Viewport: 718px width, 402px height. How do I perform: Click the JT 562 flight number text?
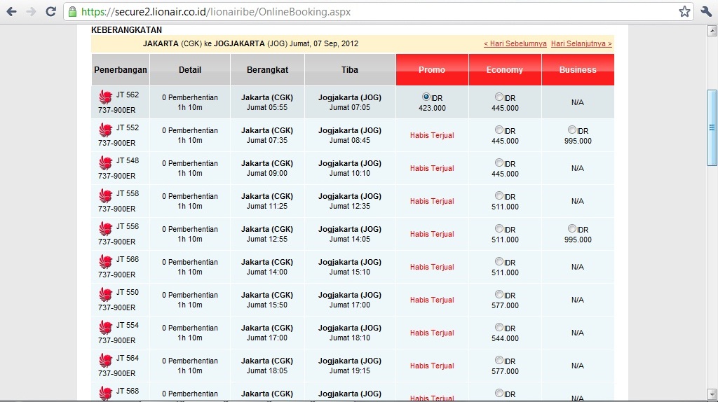(128, 95)
